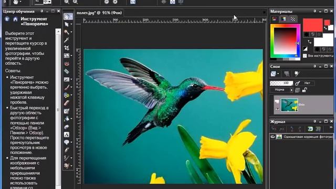Select the Pick arrow tool
Viewport: 336px width, 189px height.
click(67, 24)
